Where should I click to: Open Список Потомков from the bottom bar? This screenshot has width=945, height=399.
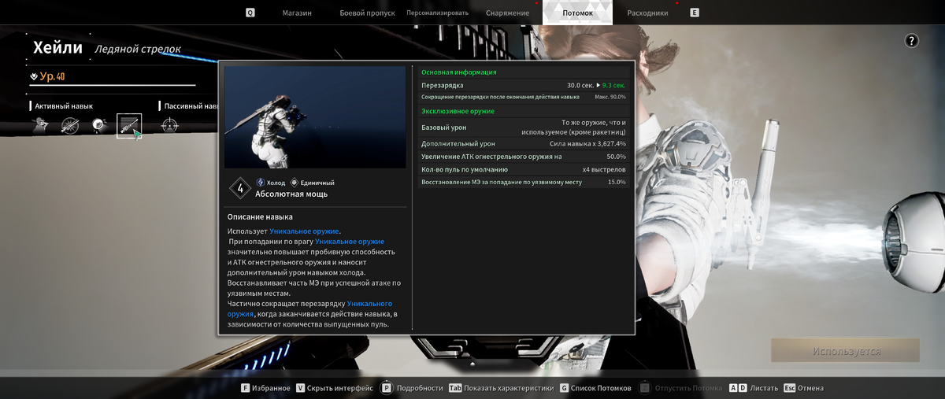point(601,388)
